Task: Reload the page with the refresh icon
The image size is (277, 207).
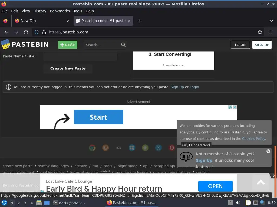Action: (26, 32)
